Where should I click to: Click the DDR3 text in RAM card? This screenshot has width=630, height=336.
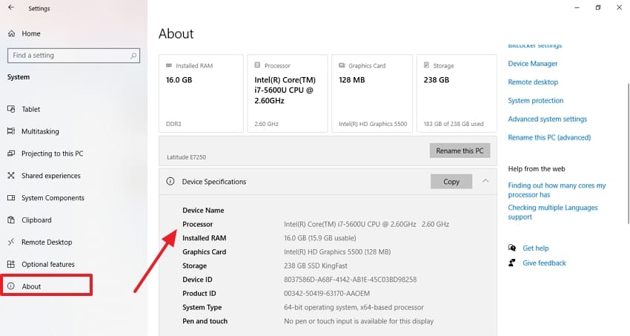pyautogui.click(x=173, y=124)
